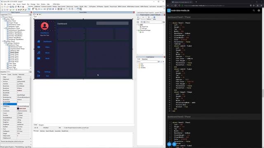This screenshot has width=264, height=148.
Task: Expand the Font property
Action: tap(2, 129)
